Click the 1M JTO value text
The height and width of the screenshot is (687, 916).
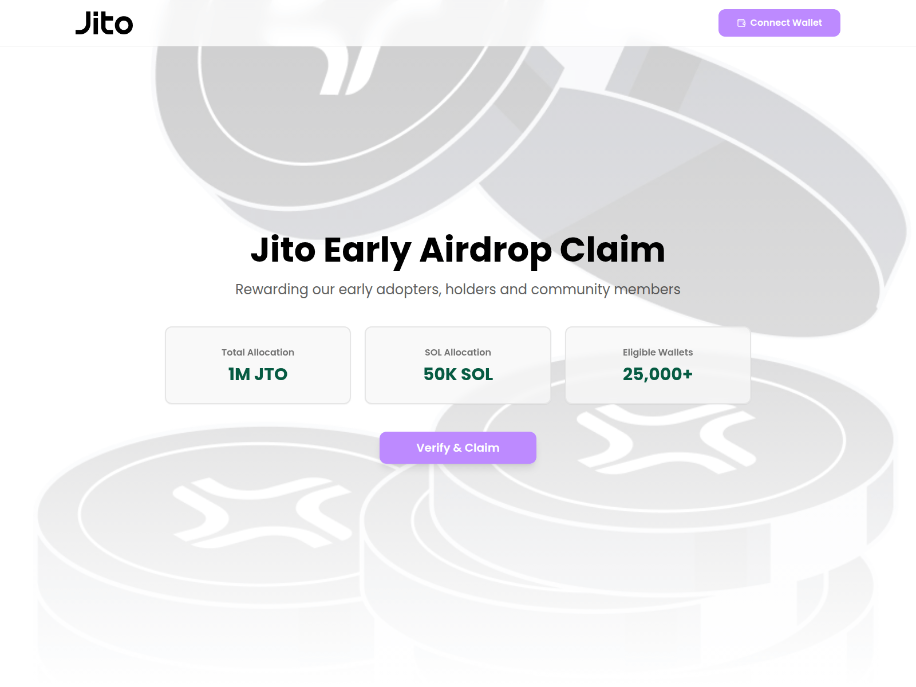pos(258,374)
